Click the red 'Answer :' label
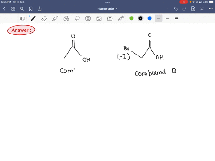Screen dimensions: 215x161 click(21, 30)
